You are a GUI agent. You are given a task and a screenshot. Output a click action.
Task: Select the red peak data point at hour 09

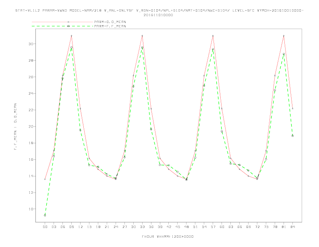71,36
